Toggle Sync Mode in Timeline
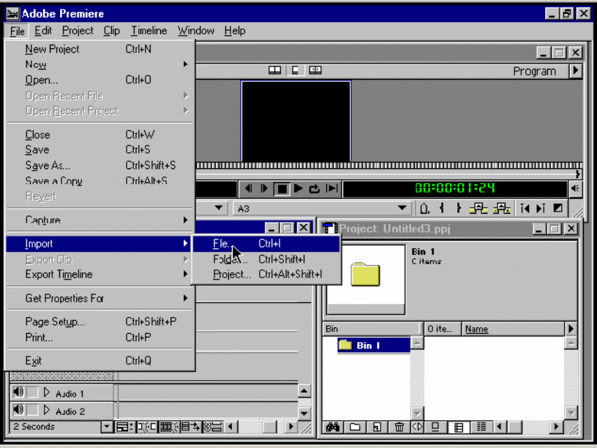 pyautogui.click(x=213, y=427)
